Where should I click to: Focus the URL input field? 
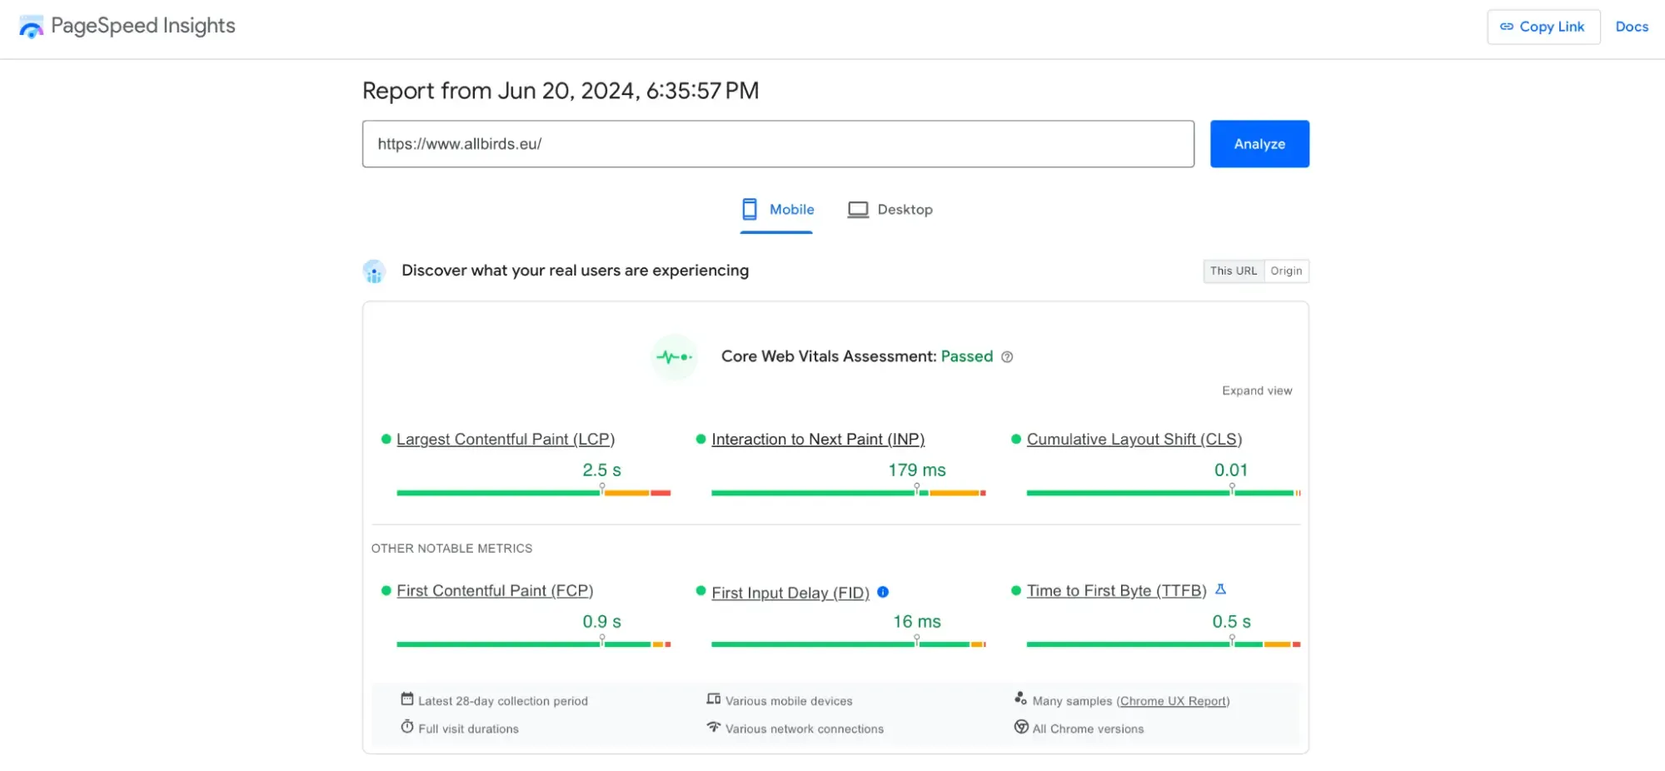coord(778,144)
